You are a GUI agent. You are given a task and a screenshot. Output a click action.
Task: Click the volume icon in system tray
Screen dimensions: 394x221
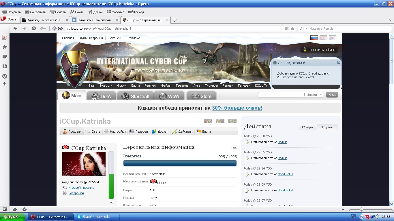(x=378, y=217)
